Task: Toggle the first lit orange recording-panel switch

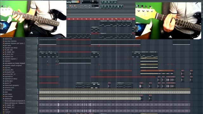Action: click(x=70, y=6)
